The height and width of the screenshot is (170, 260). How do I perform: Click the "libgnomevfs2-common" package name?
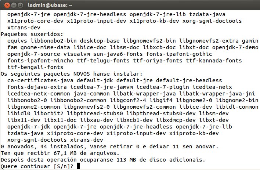pos(144,107)
